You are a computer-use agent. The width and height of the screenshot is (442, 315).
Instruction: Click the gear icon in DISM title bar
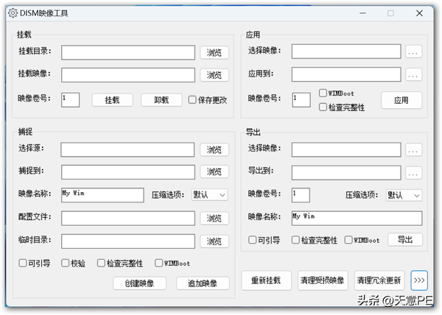click(13, 13)
